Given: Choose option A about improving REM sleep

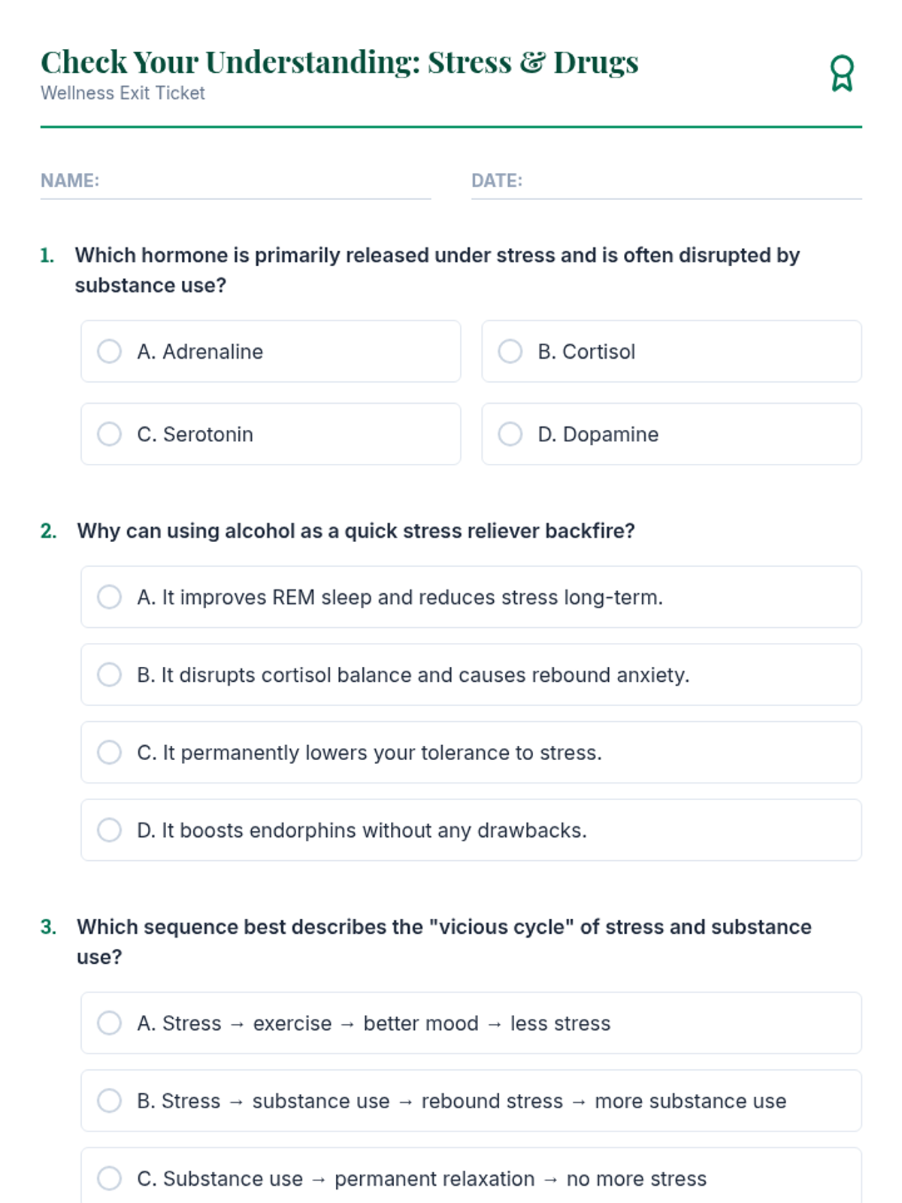Looking at the screenshot, I should (471, 597).
